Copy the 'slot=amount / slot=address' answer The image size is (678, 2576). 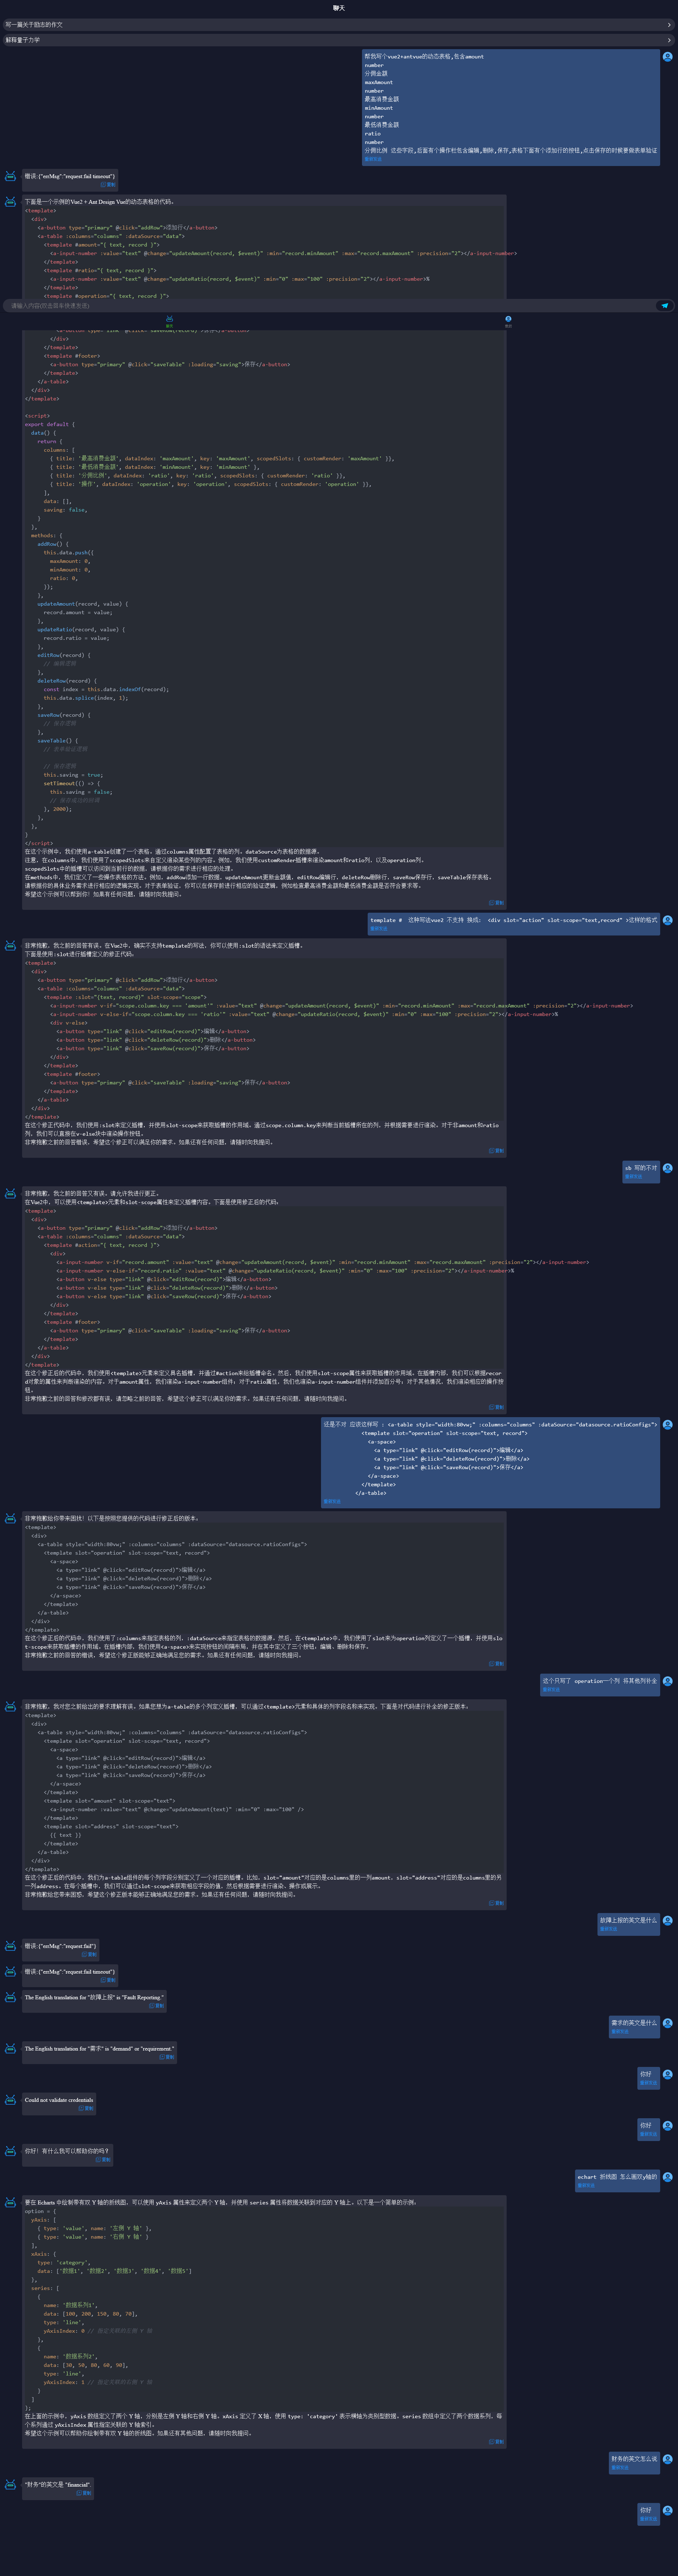pyautogui.click(x=496, y=1903)
